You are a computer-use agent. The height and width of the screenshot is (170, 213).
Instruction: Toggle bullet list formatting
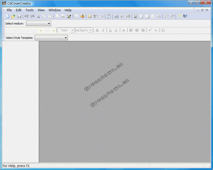coord(164,30)
